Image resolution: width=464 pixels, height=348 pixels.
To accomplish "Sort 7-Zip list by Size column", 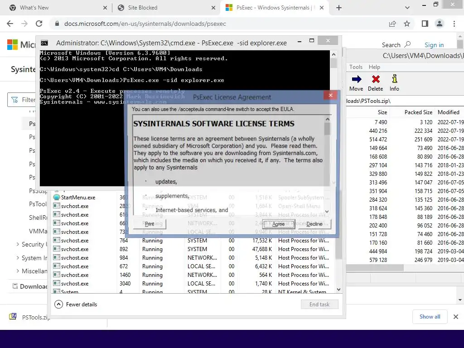I will coord(368,112).
